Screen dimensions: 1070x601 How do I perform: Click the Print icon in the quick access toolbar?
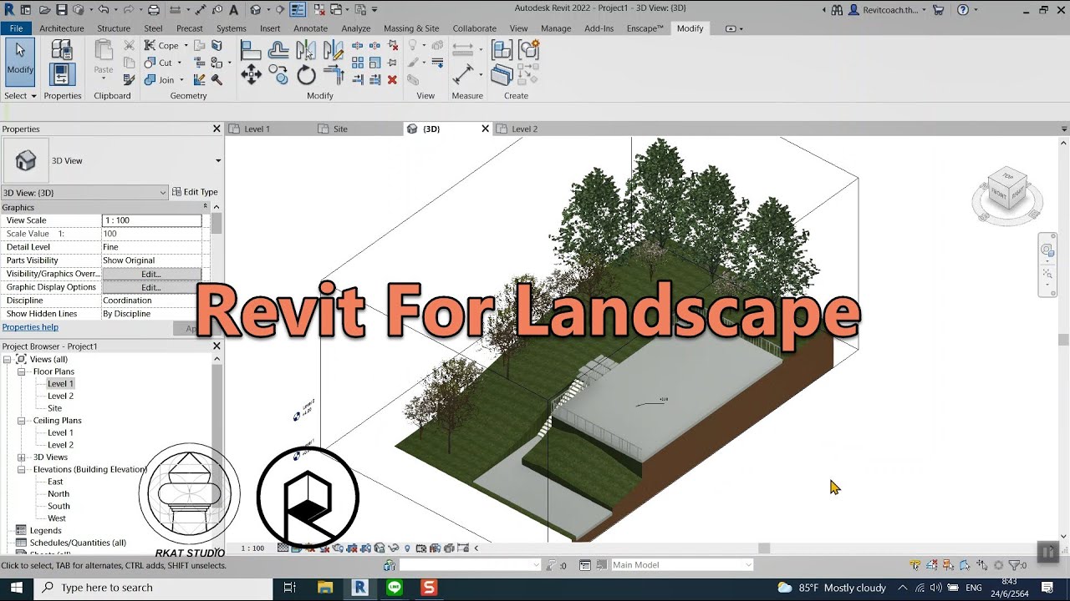coord(153,10)
